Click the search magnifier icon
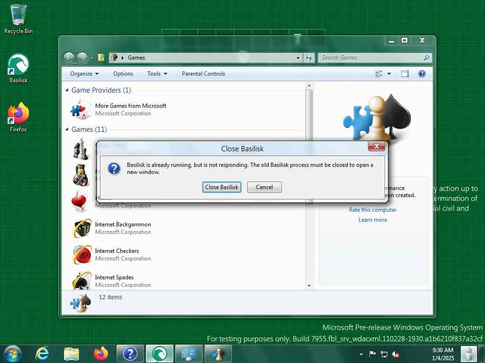The height and width of the screenshot is (363, 485). pos(426,57)
